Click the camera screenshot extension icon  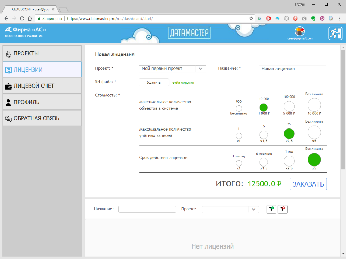point(304,18)
